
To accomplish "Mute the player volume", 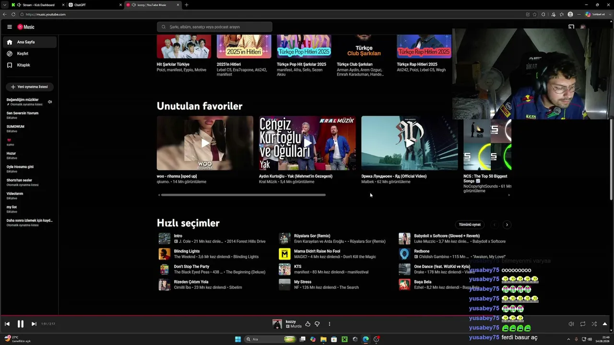I will click(571, 324).
